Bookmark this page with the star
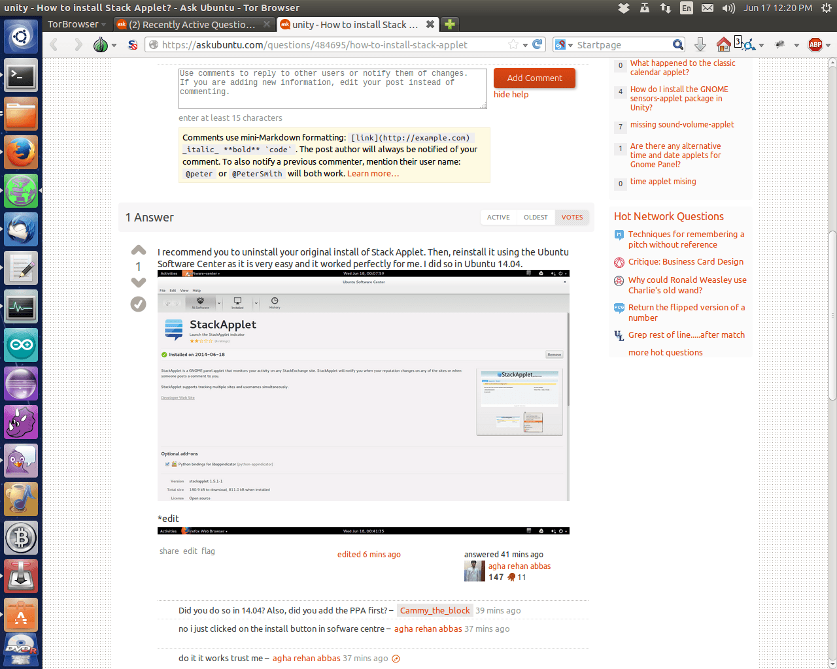Screen dimensions: 837x669 pyautogui.click(x=513, y=44)
